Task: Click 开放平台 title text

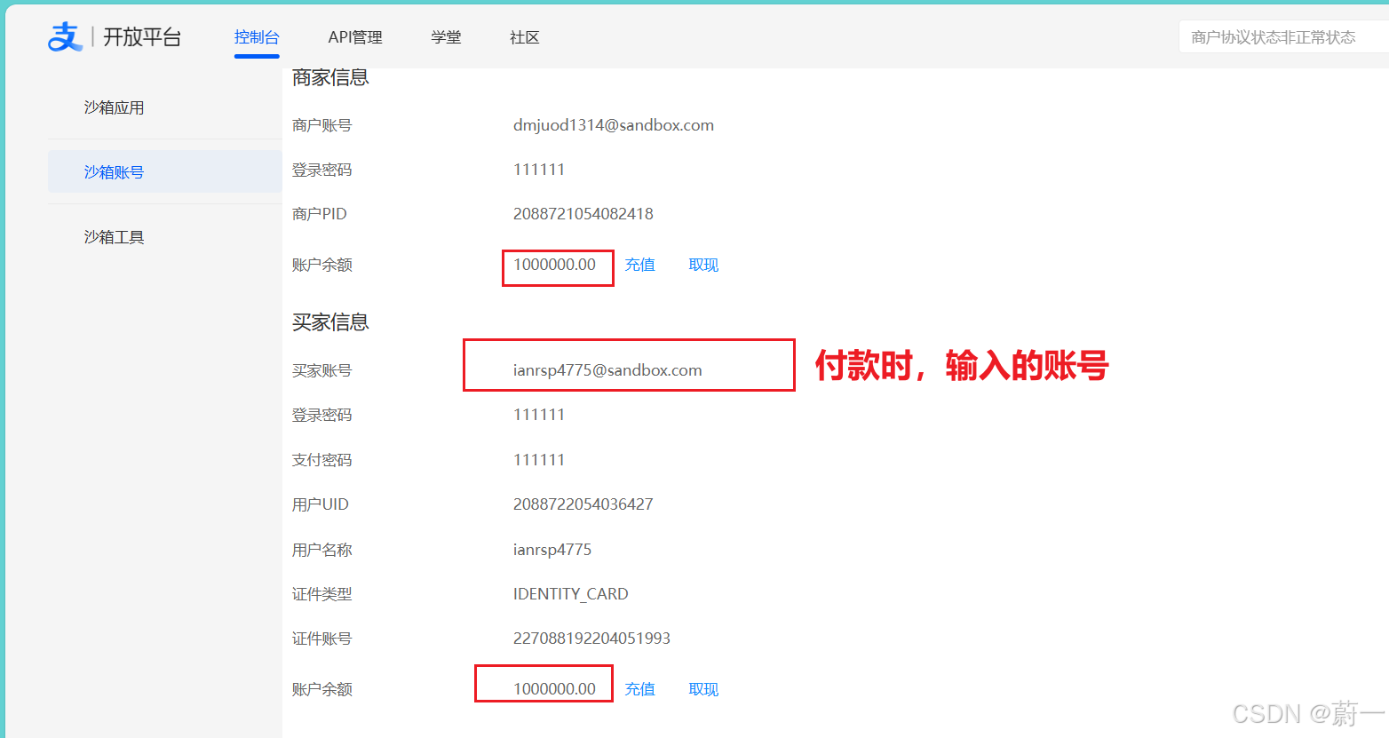Action: [142, 37]
